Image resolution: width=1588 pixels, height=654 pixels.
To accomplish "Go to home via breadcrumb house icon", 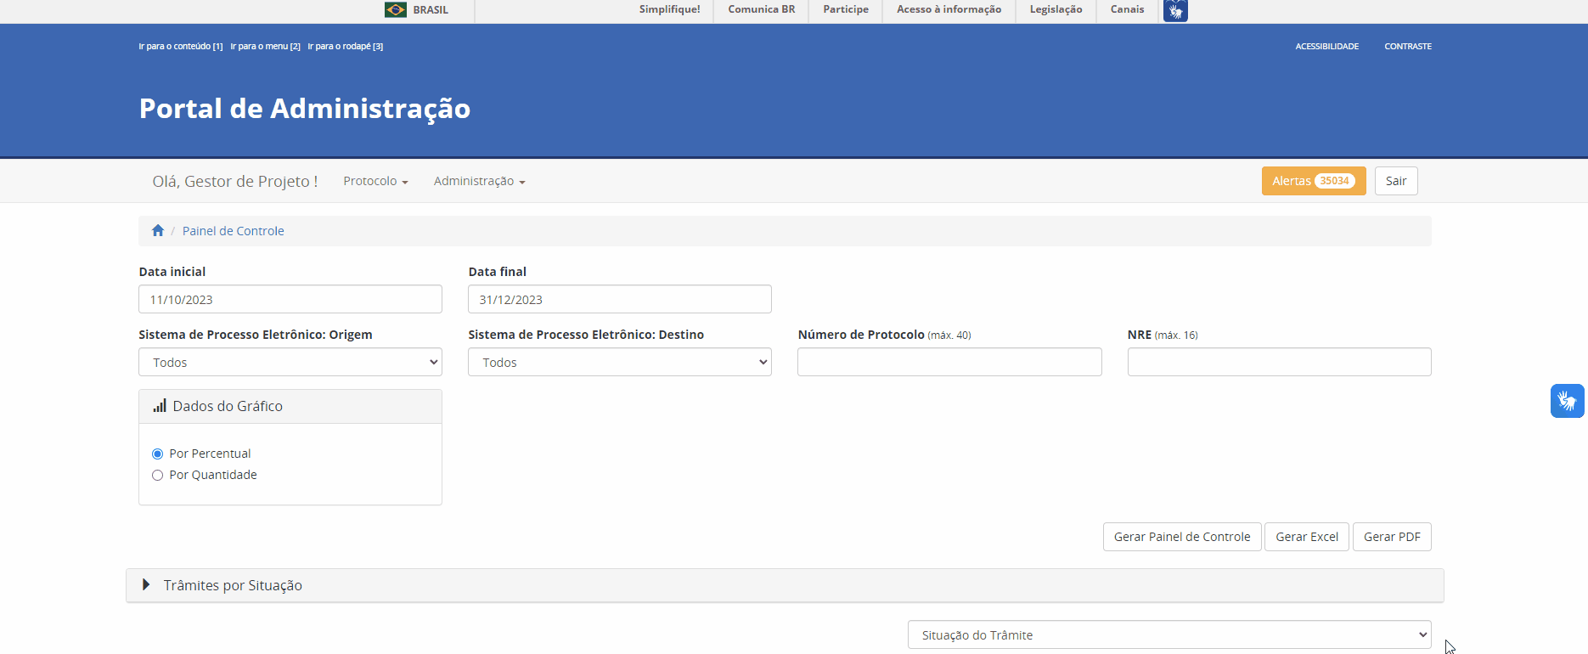I will pos(158,230).
